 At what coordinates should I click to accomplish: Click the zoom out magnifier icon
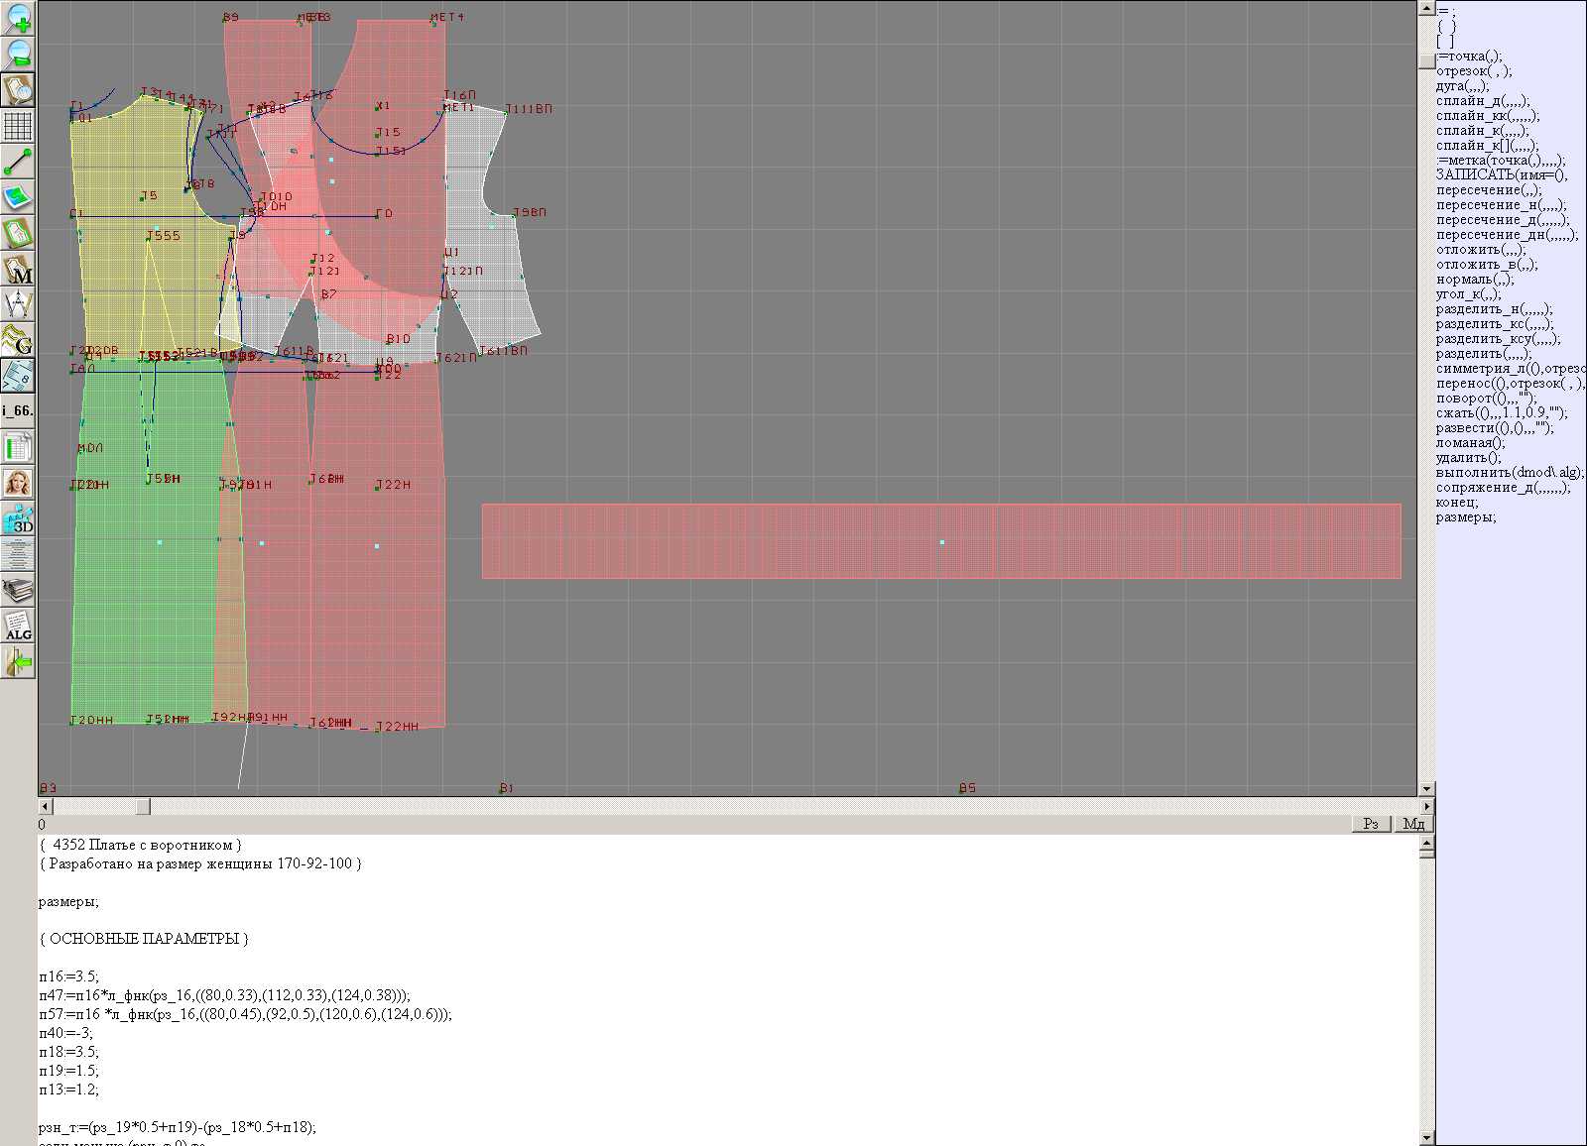[18, 54]
